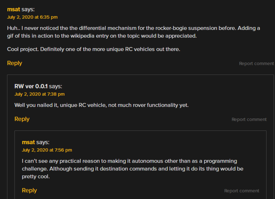This screenshot has height=199, width=275.
Task: Reply to msat's 6:35 pm comment
Action: pyautogui.click(x=14, y=63)
